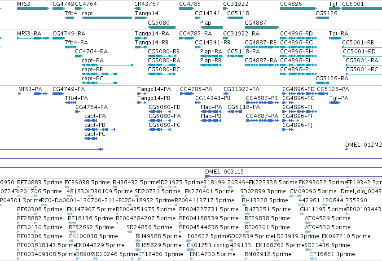Viewport: 382px width, 261px height.
Task: Click the CG4896-PJ protein label
Action: pos(298,125)
